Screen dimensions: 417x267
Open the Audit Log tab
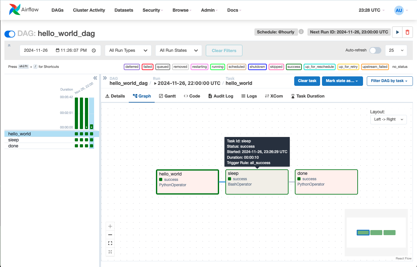click(221, 96)
